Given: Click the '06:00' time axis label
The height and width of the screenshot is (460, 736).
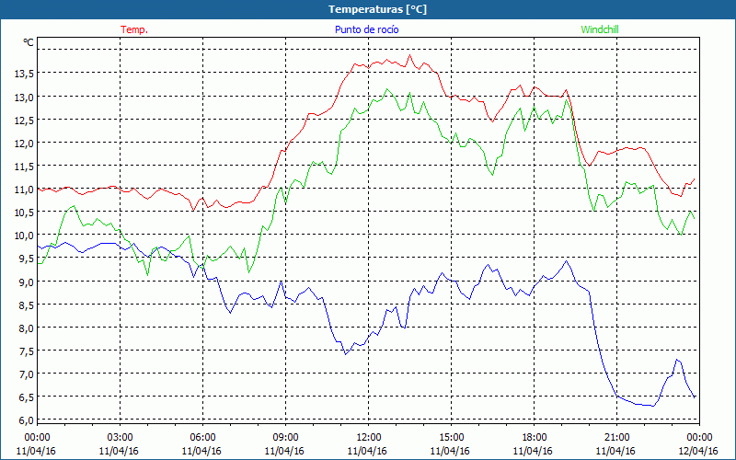Looking at the screenshot, I should 202,437.
